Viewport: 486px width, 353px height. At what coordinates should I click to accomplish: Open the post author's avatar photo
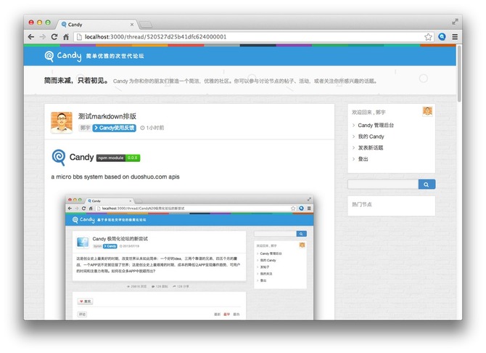tap(62, 122)
